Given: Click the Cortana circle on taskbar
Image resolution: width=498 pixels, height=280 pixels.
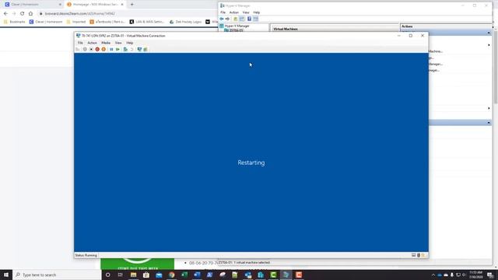Looking at the screenshot, I should (x=107, y=275).
